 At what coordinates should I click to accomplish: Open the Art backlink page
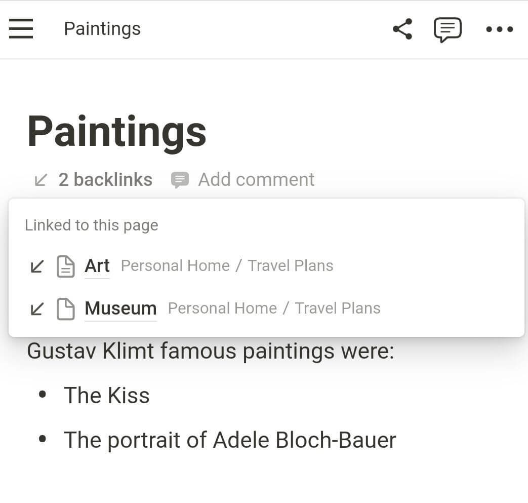click(x=97, y=266)
